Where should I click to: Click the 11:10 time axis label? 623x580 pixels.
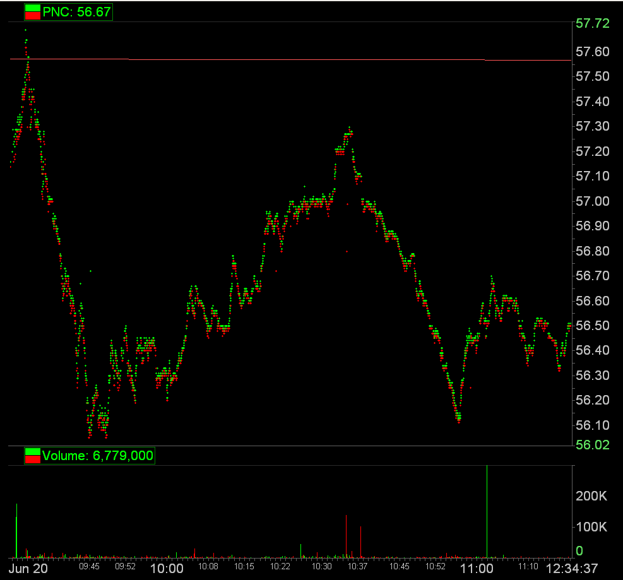point(528,567)
